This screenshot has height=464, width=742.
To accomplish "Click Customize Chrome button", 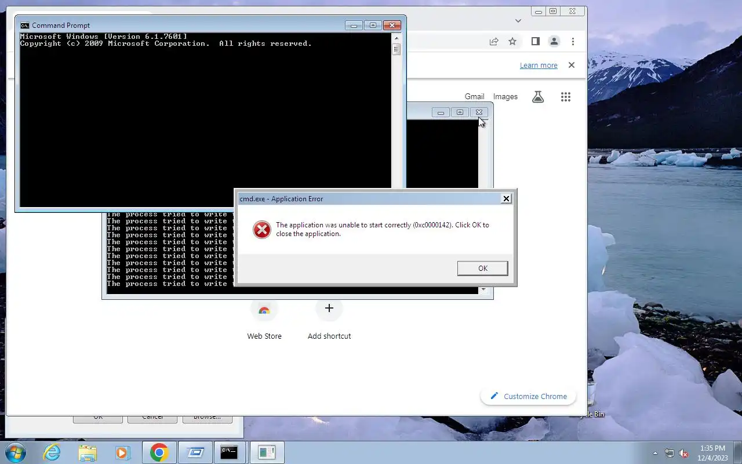I will tap(528, 396).
